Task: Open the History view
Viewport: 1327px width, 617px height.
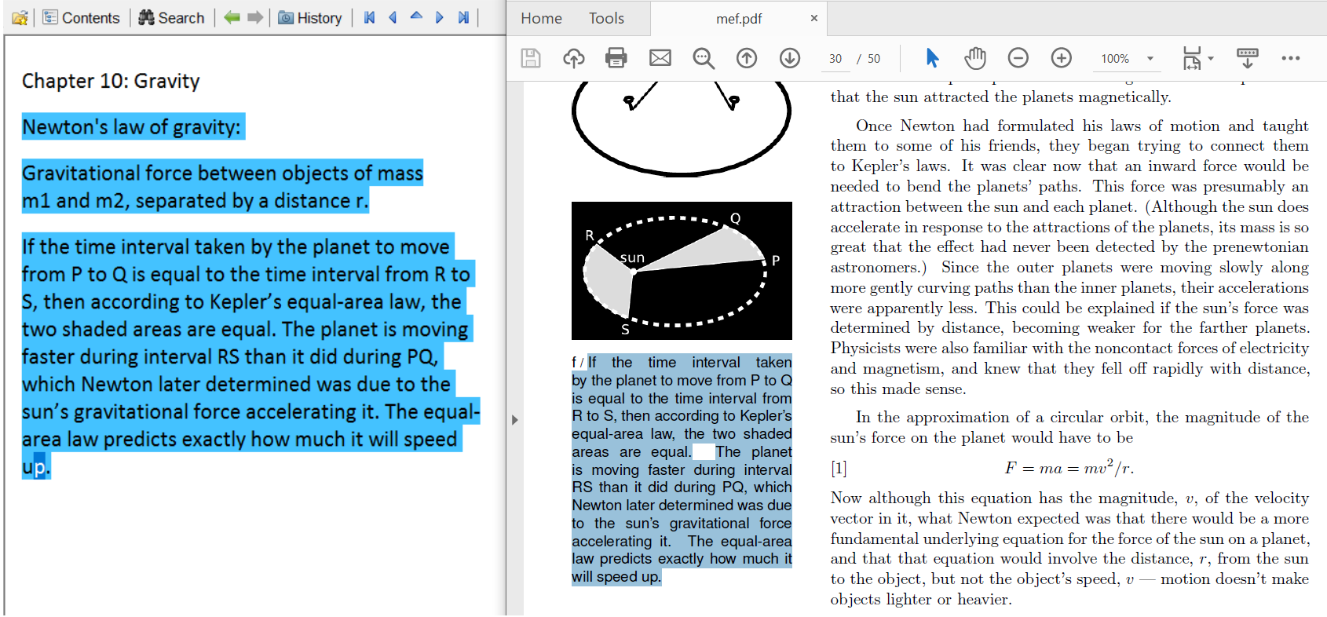Action: click(310, 18)
